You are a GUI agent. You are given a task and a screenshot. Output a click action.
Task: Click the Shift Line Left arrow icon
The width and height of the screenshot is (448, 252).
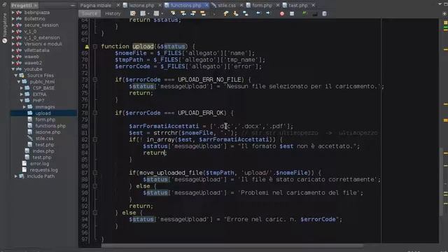[258, 13]
